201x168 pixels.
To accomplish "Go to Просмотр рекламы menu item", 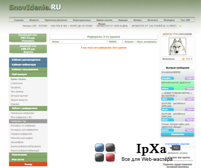I will click(56, 20).
